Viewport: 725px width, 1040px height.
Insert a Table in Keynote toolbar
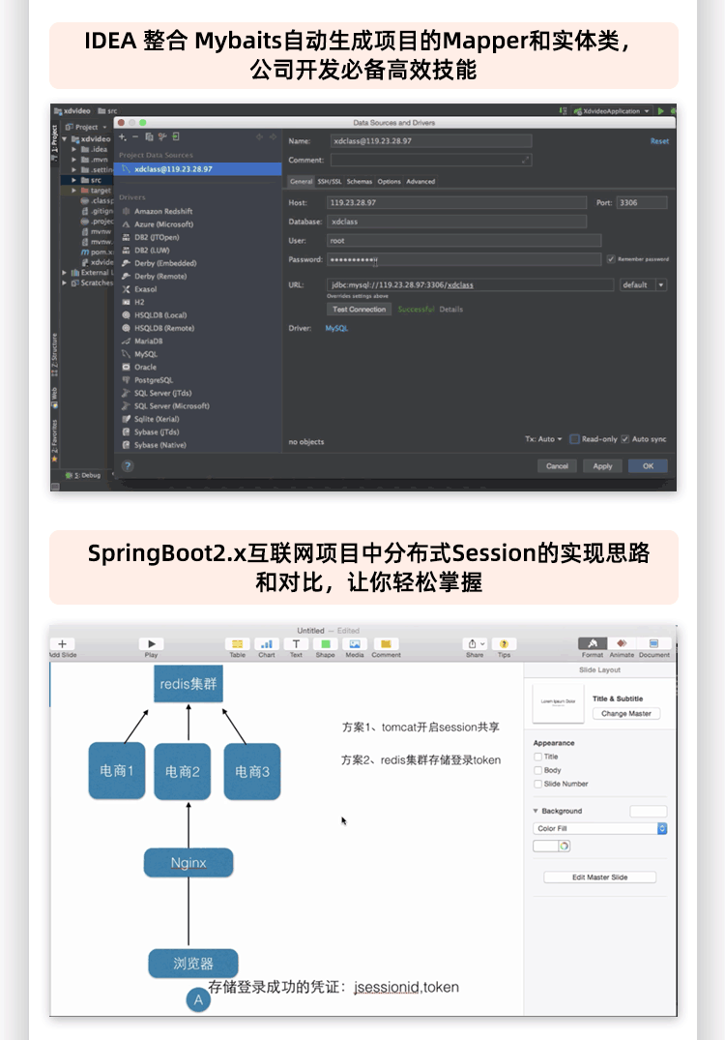pyautogui.click(x=237, y=644)
